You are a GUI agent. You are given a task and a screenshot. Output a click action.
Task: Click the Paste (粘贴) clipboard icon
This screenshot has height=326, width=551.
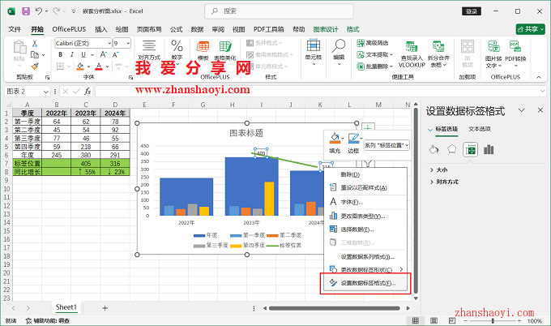(x=19, y=48)
